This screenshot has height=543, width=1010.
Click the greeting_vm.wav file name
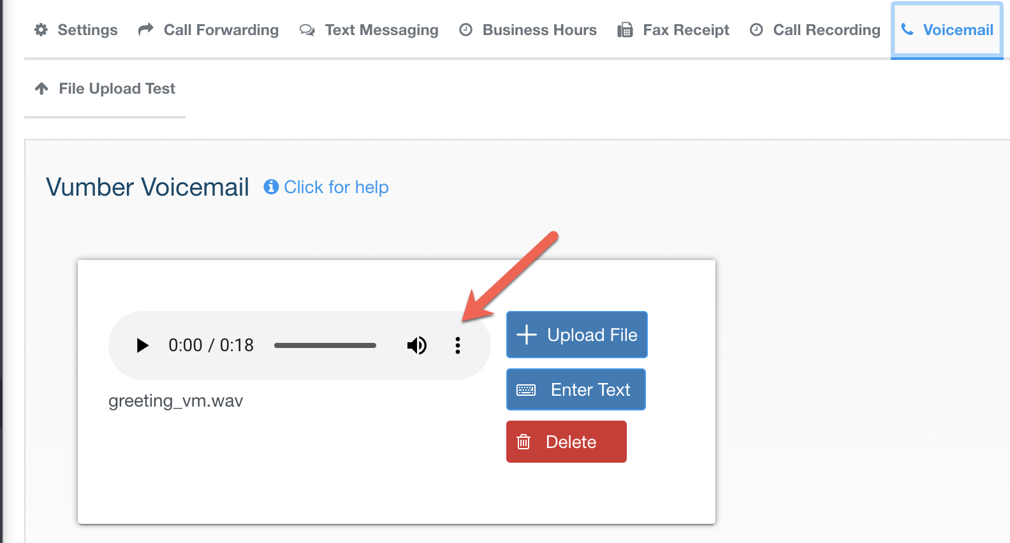[176, 401]
